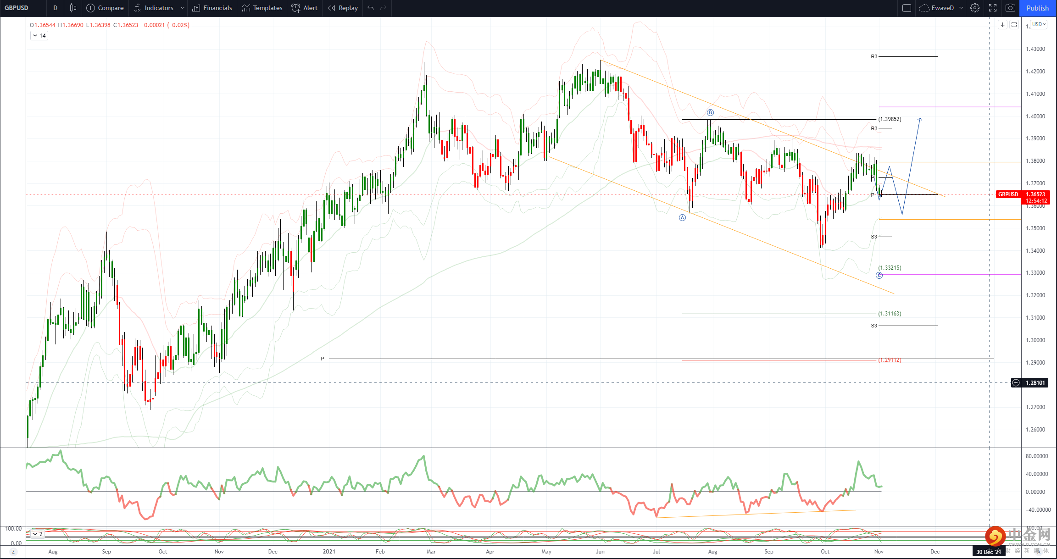Screen dimensions: 1057x559
Task: Enter fullscreen mode
Action: point(993,8)
